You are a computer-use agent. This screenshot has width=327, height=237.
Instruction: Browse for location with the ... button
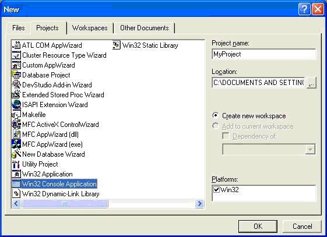(x=311, y=83)
